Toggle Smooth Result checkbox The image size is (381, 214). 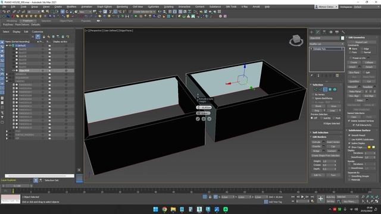pyautogui.click(x=349, y=136)
